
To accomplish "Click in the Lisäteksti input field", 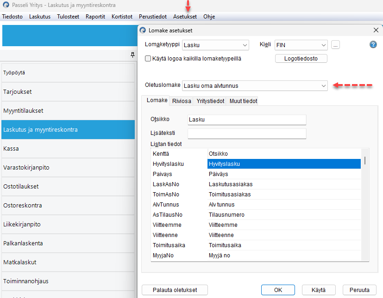I will 247,134.
